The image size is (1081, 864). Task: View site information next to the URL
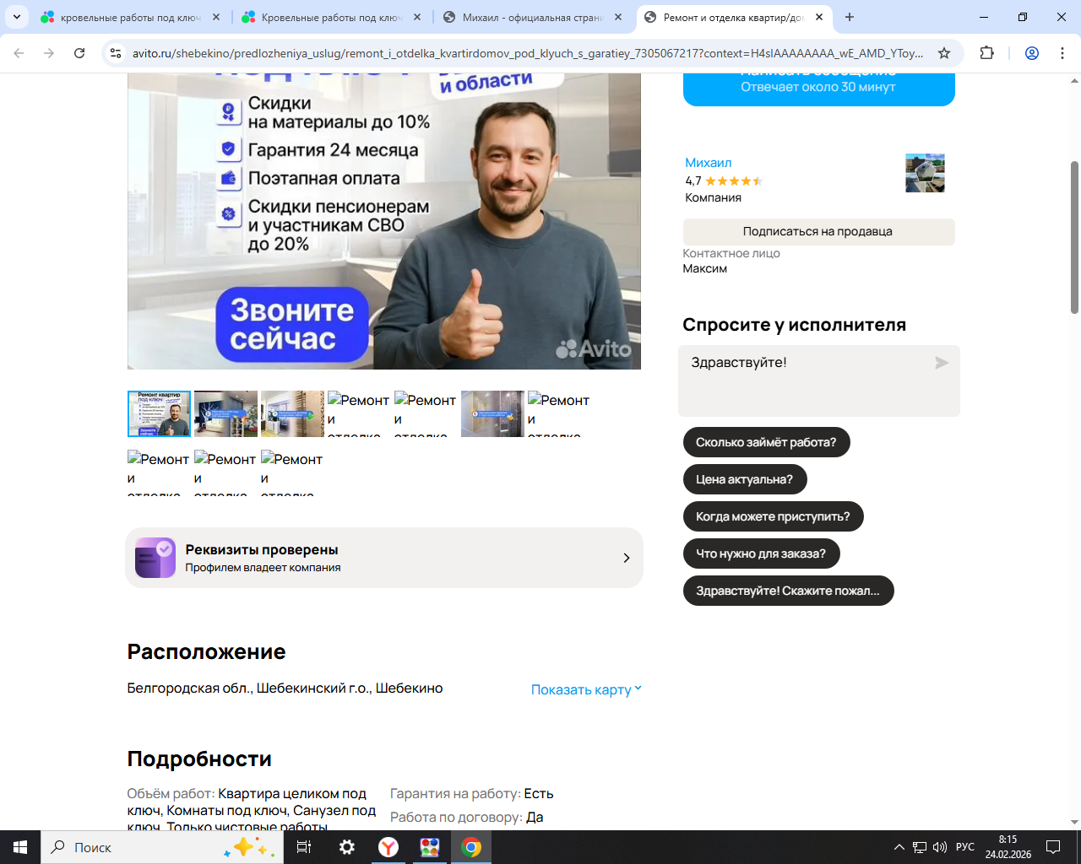116,53
